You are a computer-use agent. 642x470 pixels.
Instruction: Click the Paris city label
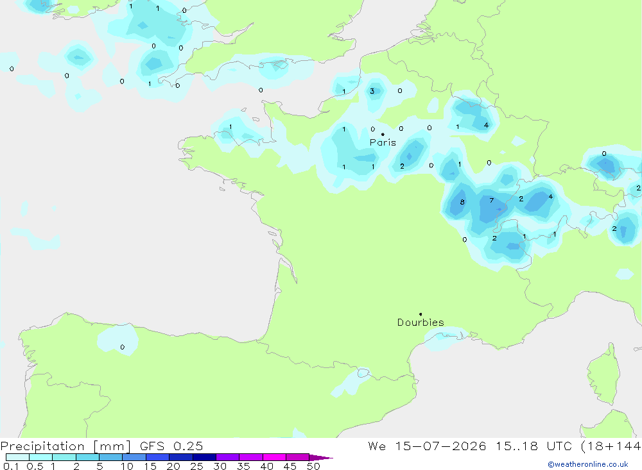[383, 142]
